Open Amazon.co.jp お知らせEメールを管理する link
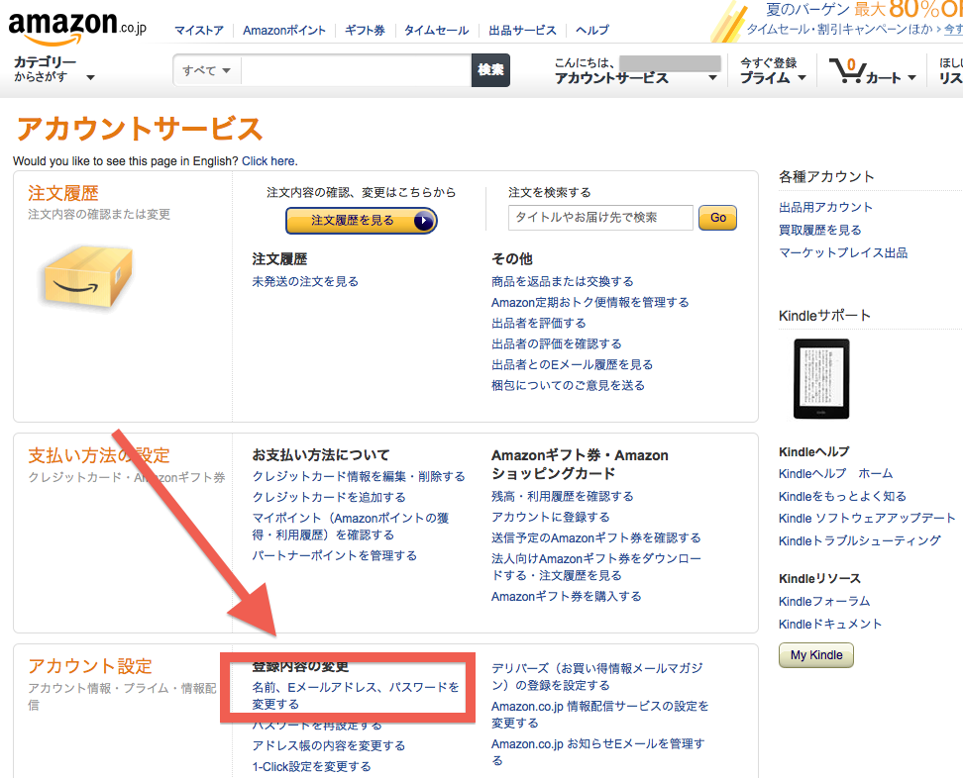 pos(598,751)
